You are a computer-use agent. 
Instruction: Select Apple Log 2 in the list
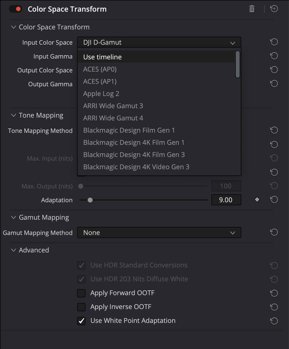[156, 94]
